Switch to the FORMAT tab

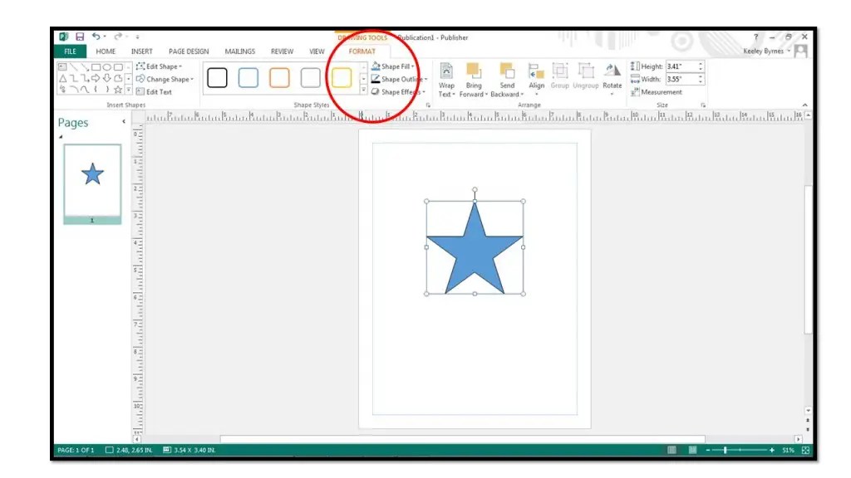point(366,51)
